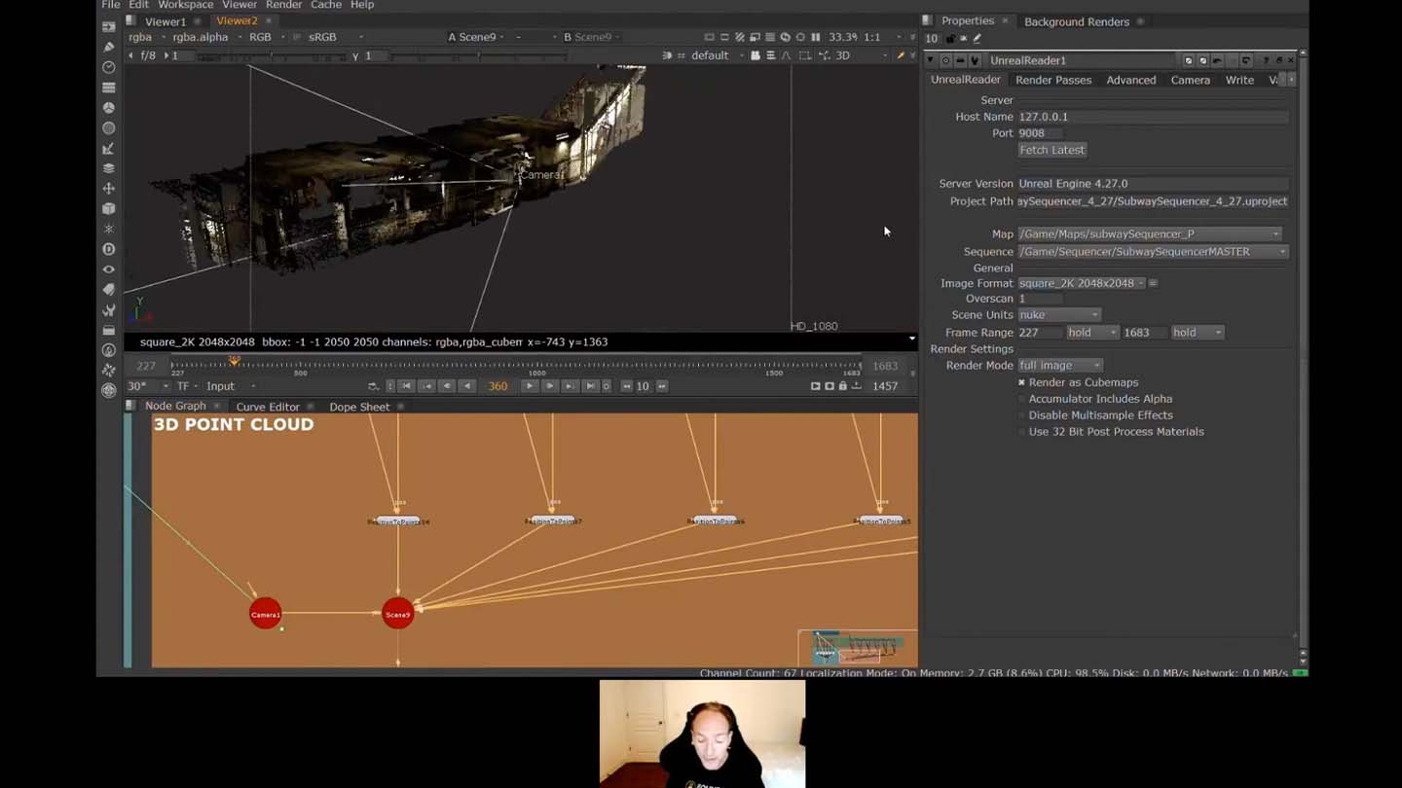Enable Accumulator Includes Alpha checkbox
This screenshot has width=1402, height=788.
(1021, 399)
